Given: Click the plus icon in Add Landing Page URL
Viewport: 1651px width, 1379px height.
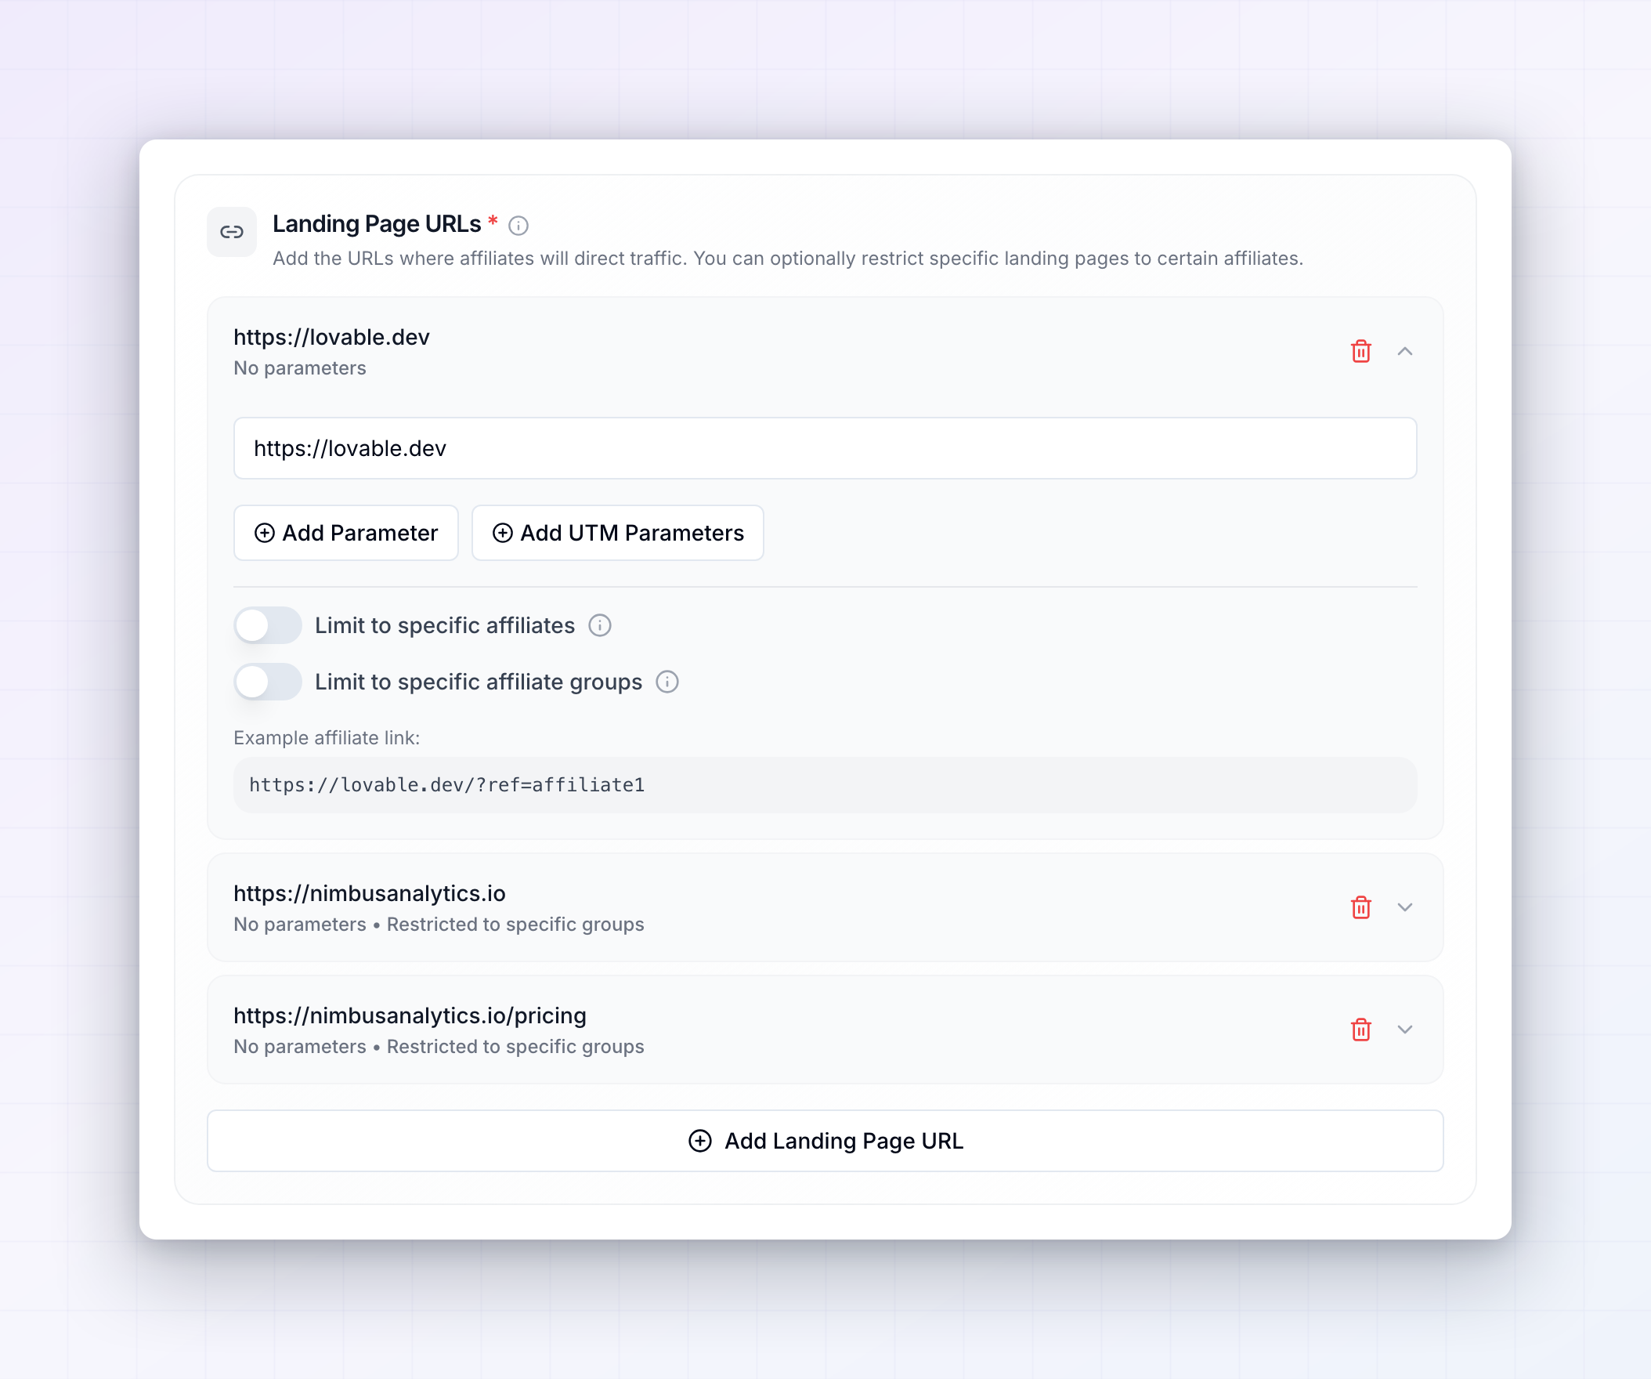Looking at the screenshot, I should (699, 1141).
